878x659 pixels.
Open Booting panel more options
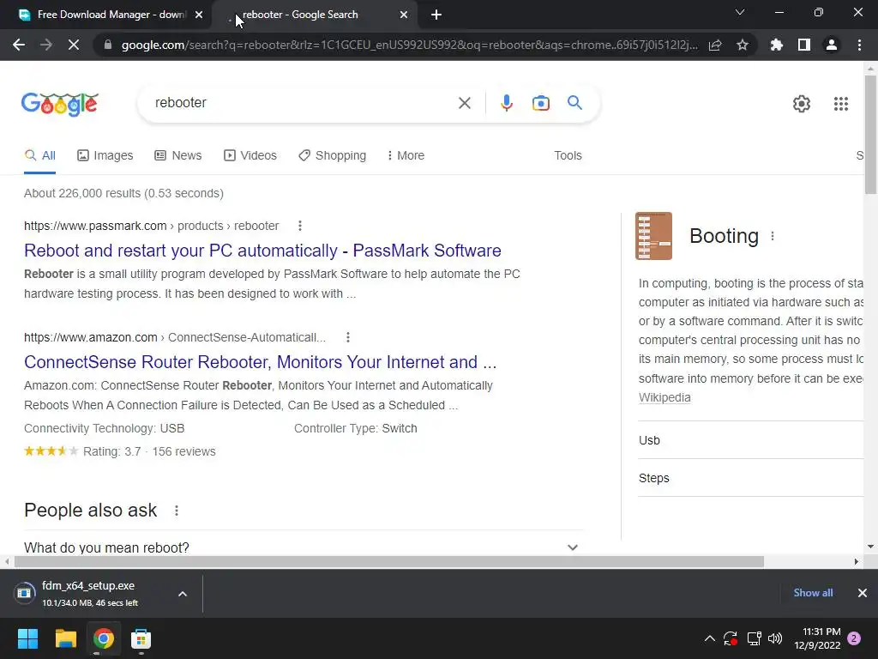pyautogui.click(x=773, y=236)
